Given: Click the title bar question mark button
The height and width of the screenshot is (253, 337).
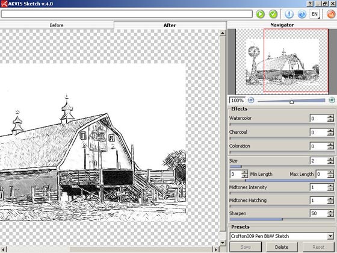Looking at the screenshot, I should click(310, 4).
